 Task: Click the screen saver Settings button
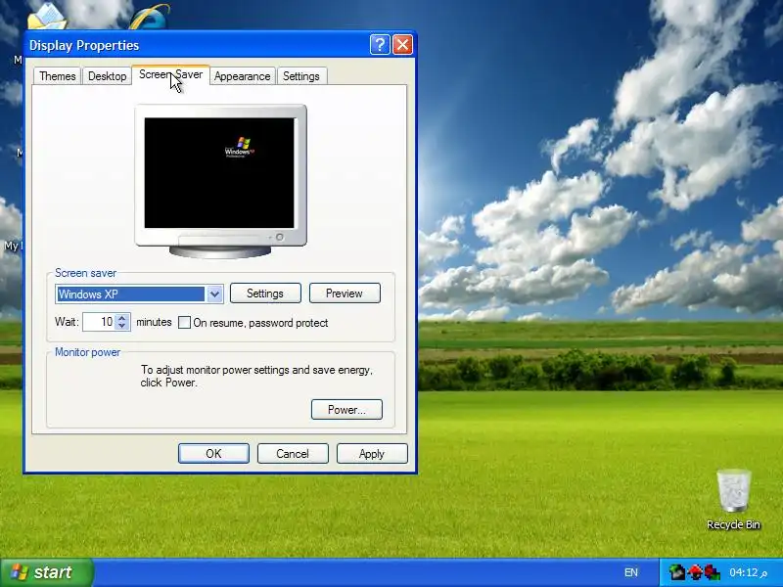click(x=265, y=293)
